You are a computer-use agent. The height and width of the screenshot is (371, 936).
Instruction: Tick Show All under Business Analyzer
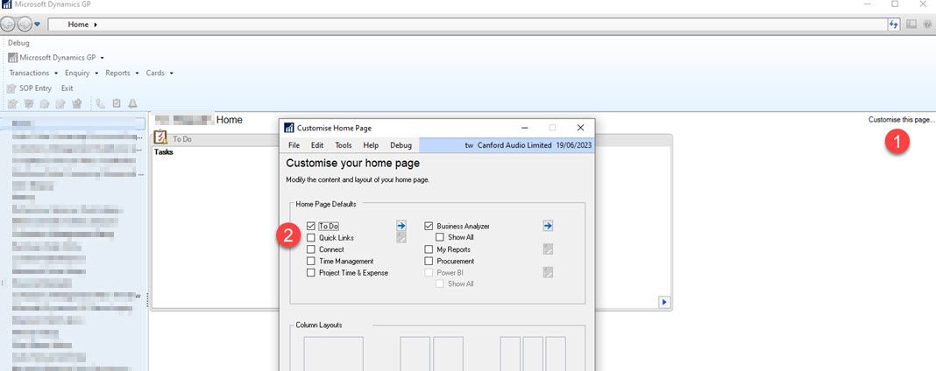click(x=440, y=237)
